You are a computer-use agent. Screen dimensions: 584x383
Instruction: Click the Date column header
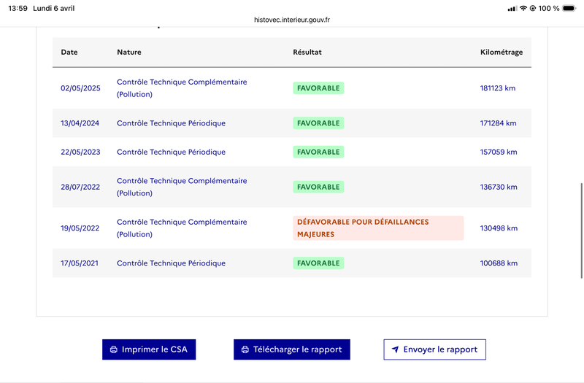click(69, 53)
